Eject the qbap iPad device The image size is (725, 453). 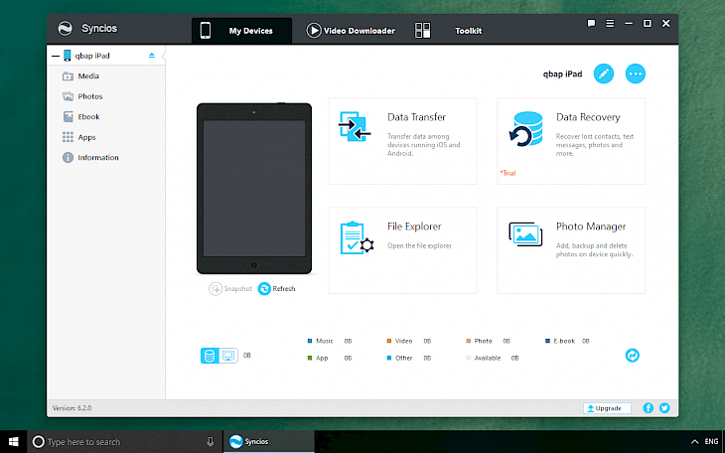[x=152, y=56]
